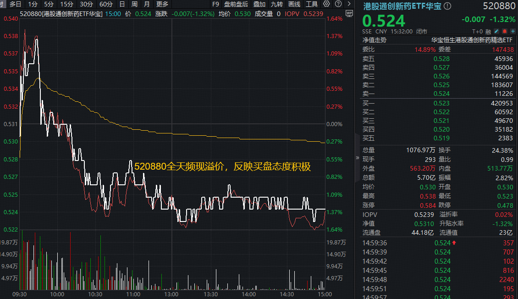Click the pencil annotation icon beside T+0
Viewport: 518px width, 299px height.
496,31
